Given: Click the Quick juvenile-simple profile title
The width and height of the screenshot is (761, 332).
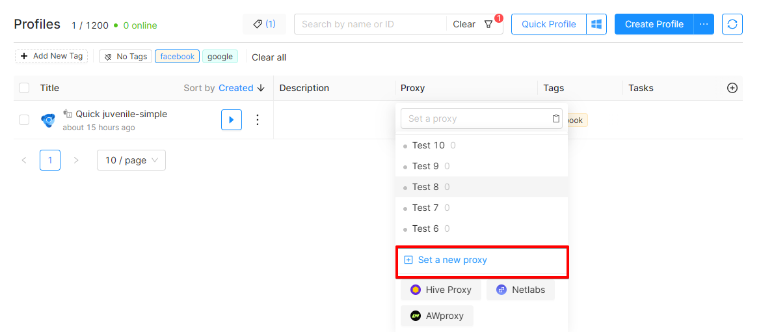Looking at the screenshot, I should click(x=122, y=114).
